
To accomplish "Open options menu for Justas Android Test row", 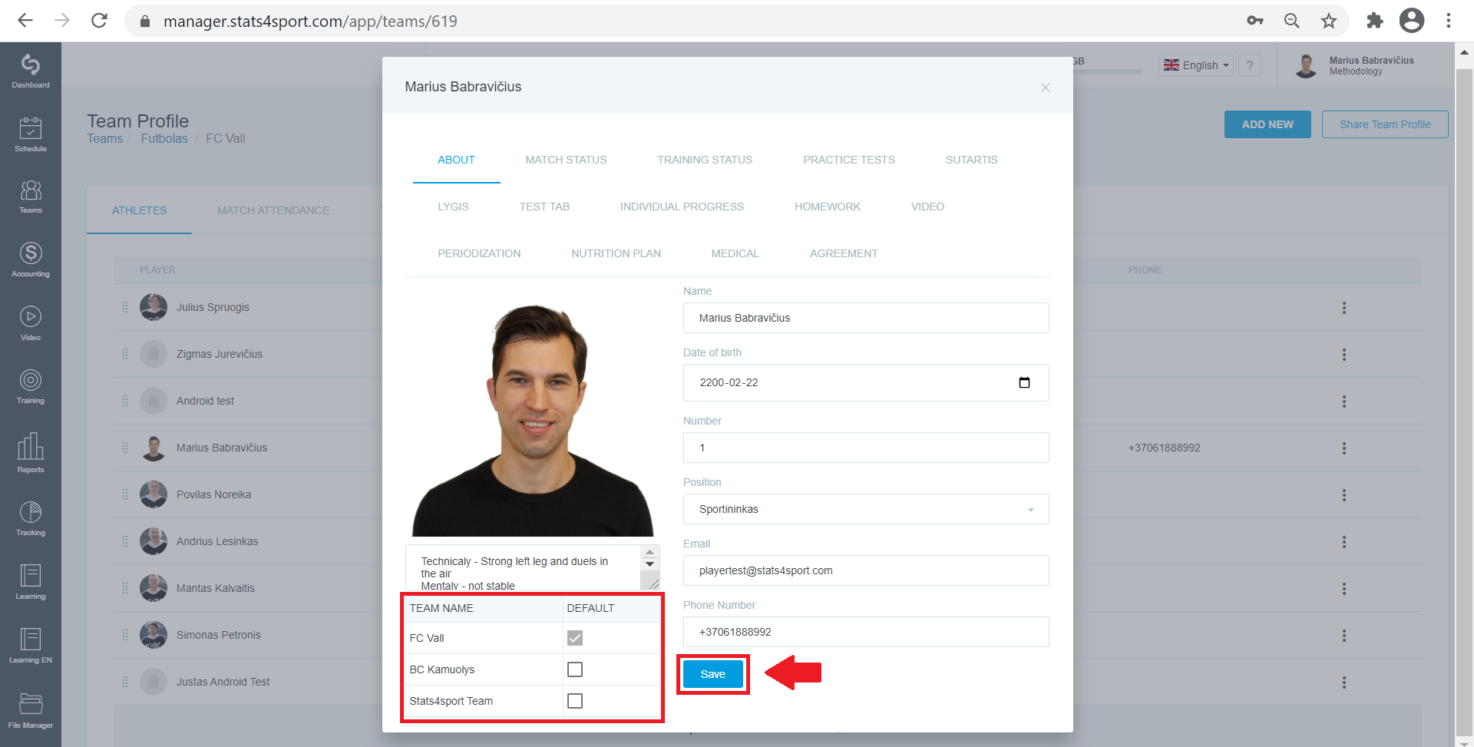I will [1343, 683].
